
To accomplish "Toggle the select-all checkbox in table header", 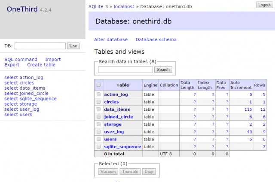I will [x=98, y=85].
